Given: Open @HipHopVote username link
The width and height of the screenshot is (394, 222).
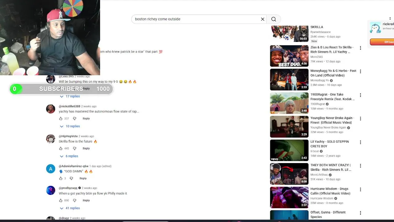Looking at the screenshot, I should pos(68,136).
